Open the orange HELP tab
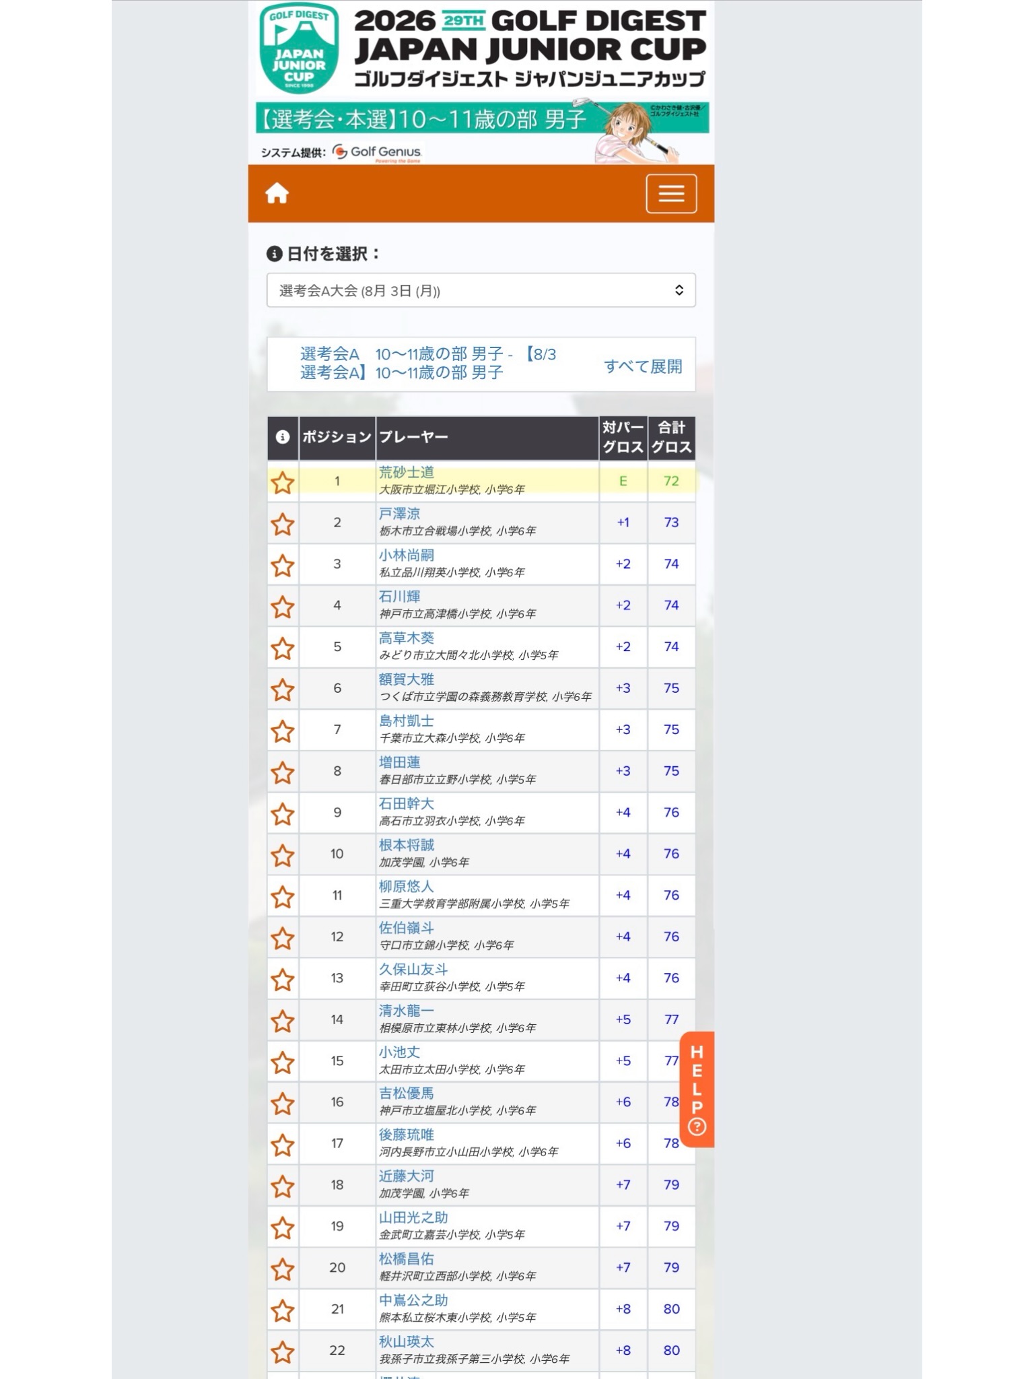This screenshot has height=1379, width=1034. point(697,1089)
